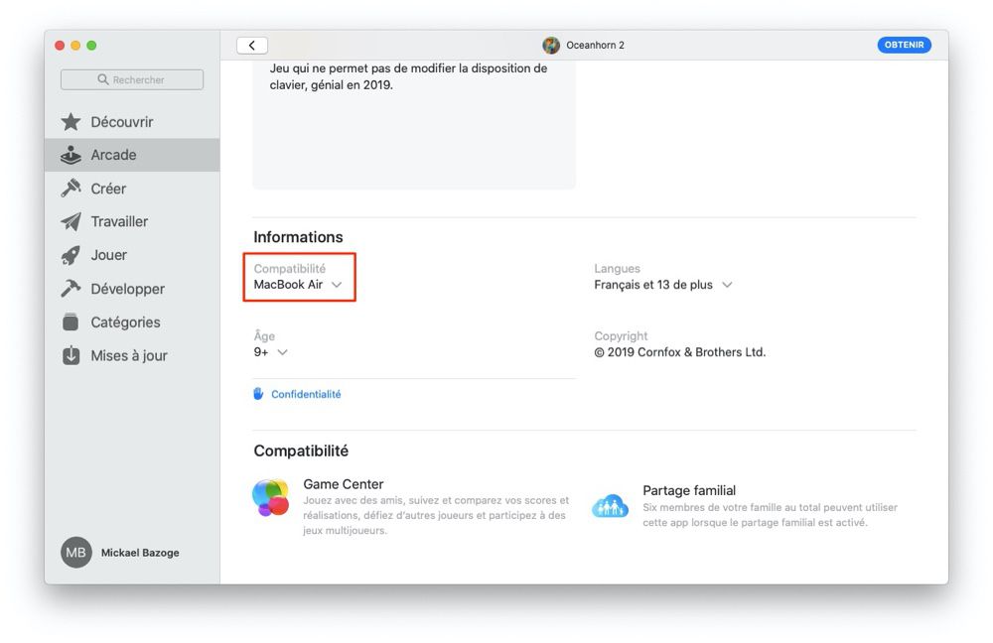This screenshot has height=643, width=993.
Task: Select Catégories in the sidebar
Action: point(132,322)
